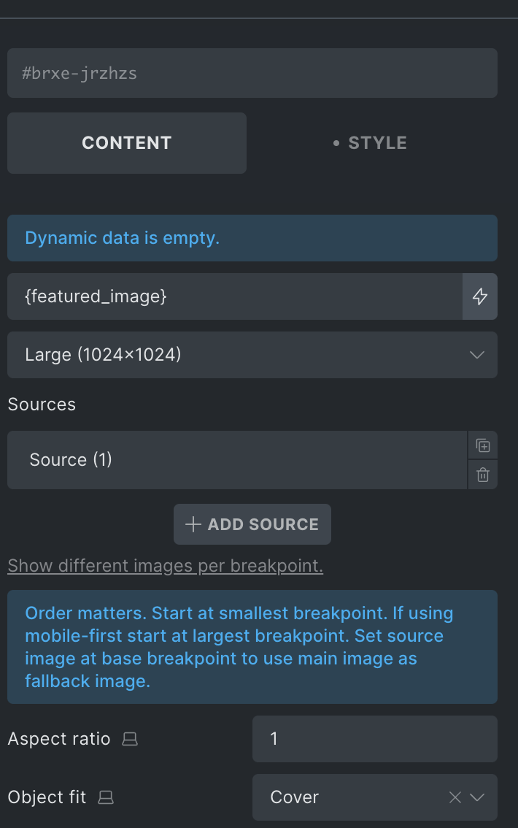
Task: Expand the Source (1) item
Action: click(237, 460)
